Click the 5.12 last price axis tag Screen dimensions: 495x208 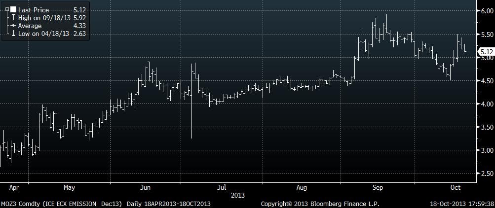click(486, 51)
